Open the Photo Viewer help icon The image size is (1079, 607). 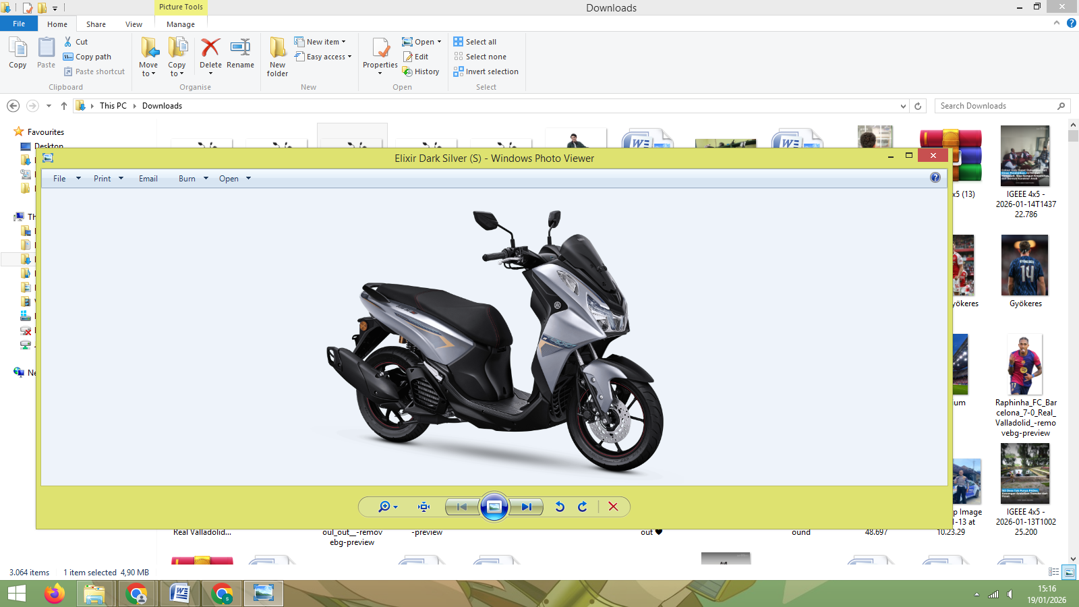[935, 177]
